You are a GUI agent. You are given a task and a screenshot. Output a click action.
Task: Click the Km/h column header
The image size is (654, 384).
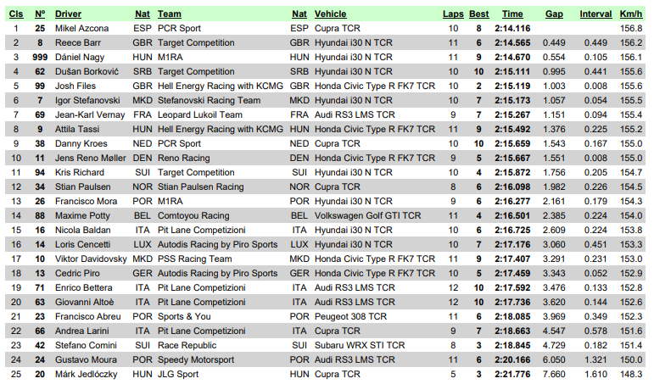[630, 14]
